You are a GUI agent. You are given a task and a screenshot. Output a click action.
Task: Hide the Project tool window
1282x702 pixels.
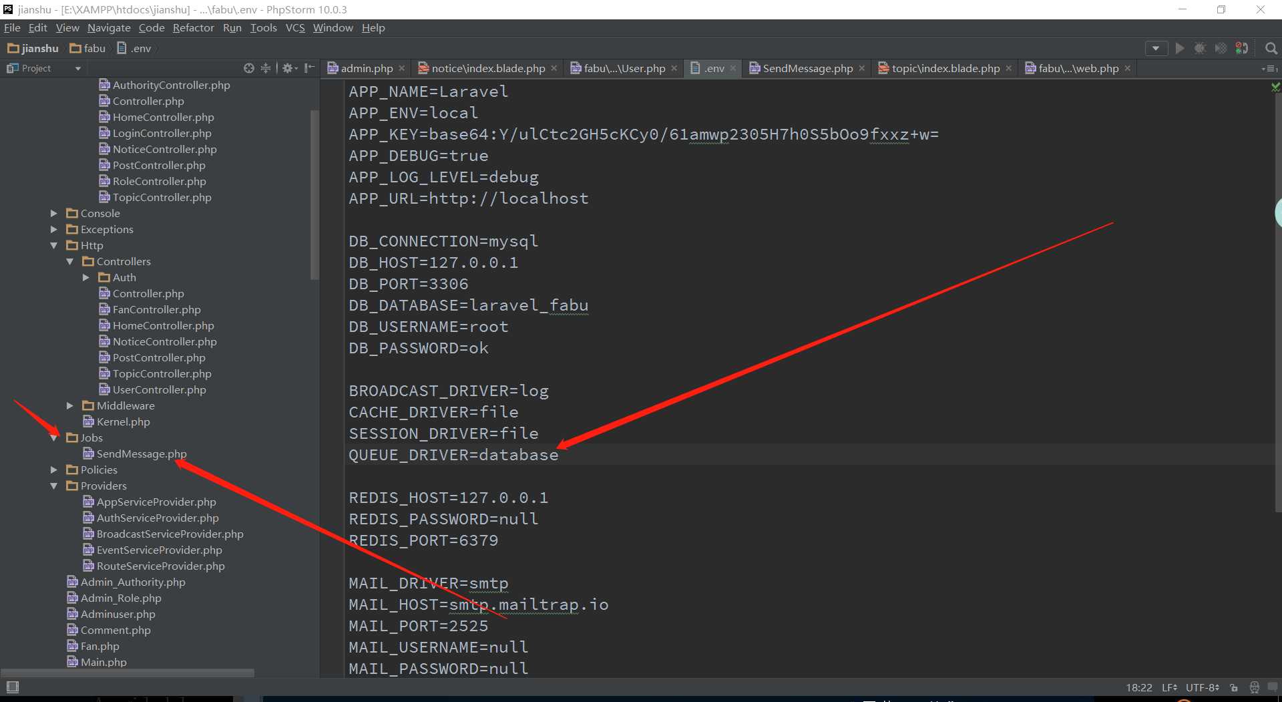click(x=309, y=68)
